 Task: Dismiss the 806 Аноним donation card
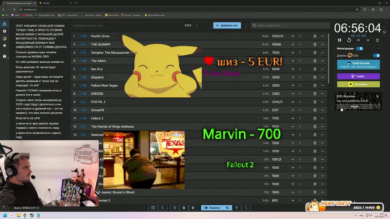[378, 96]
